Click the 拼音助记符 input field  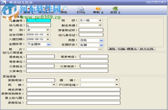click(91, 30)
